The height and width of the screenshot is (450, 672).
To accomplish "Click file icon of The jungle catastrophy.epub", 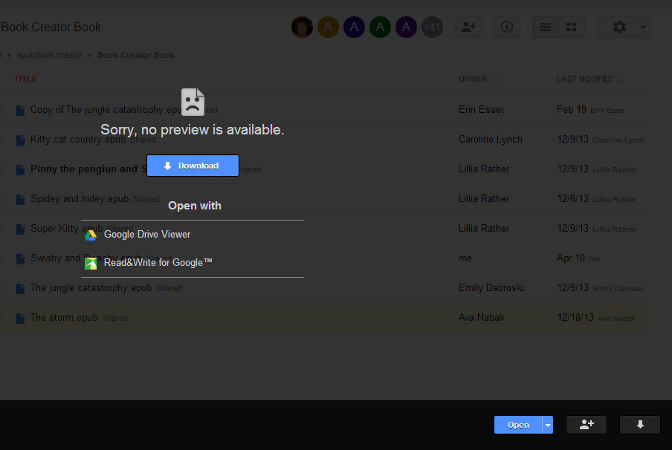I will point(20,289).
